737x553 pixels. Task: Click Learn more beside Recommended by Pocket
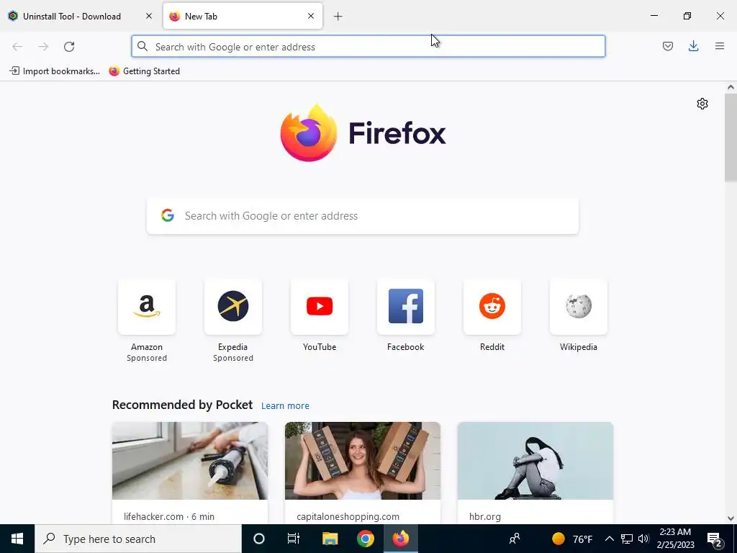pyautogui.click(x=285, y=406)
